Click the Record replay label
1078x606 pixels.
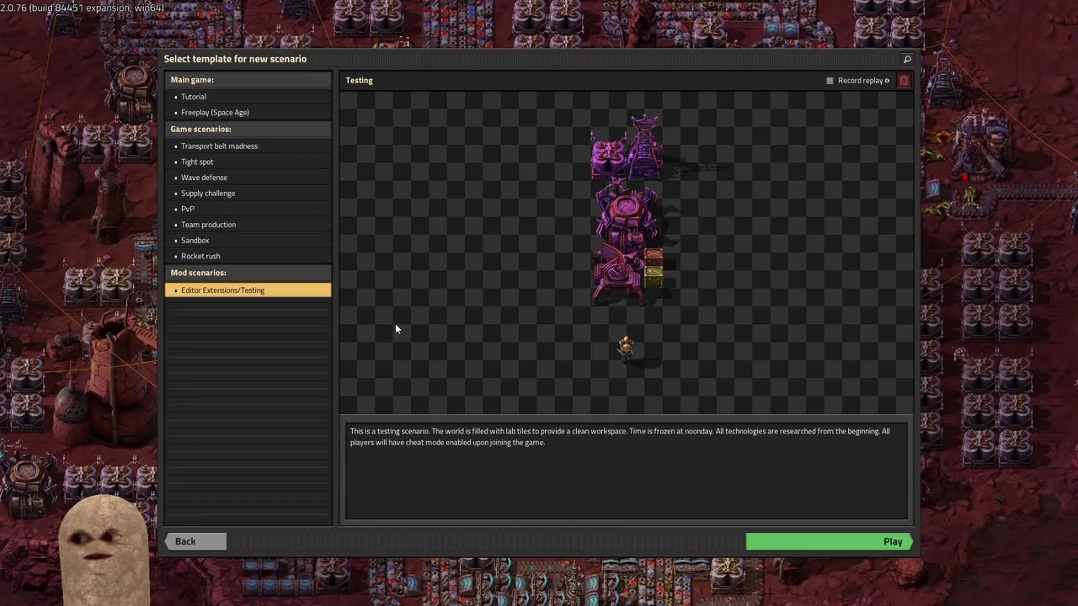click(860, 81)
